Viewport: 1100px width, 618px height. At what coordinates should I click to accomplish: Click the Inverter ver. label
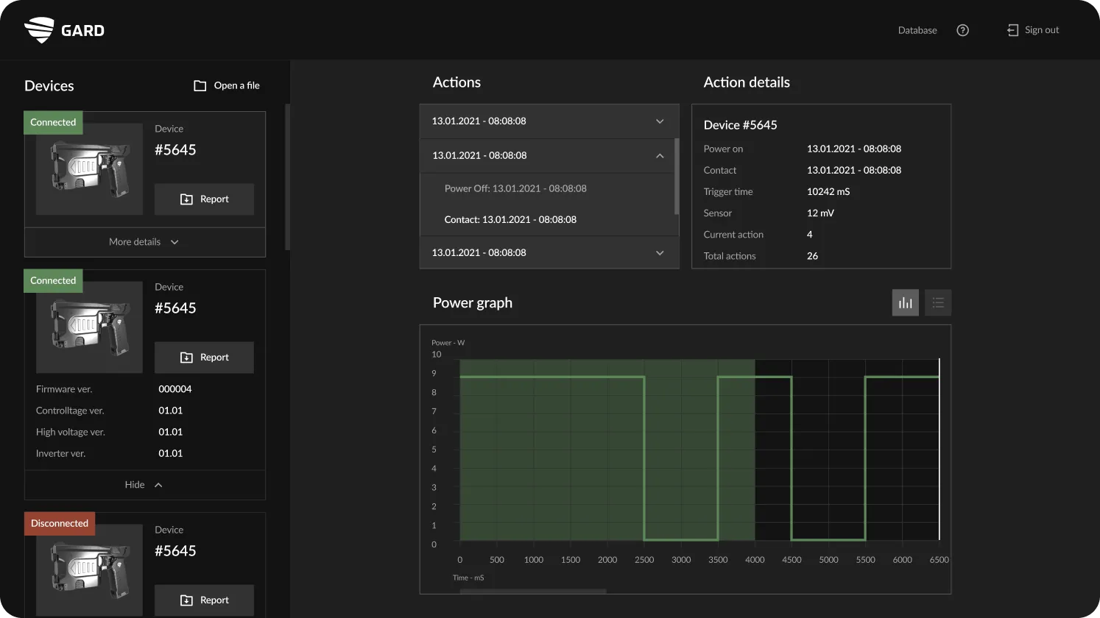(60, 454)
